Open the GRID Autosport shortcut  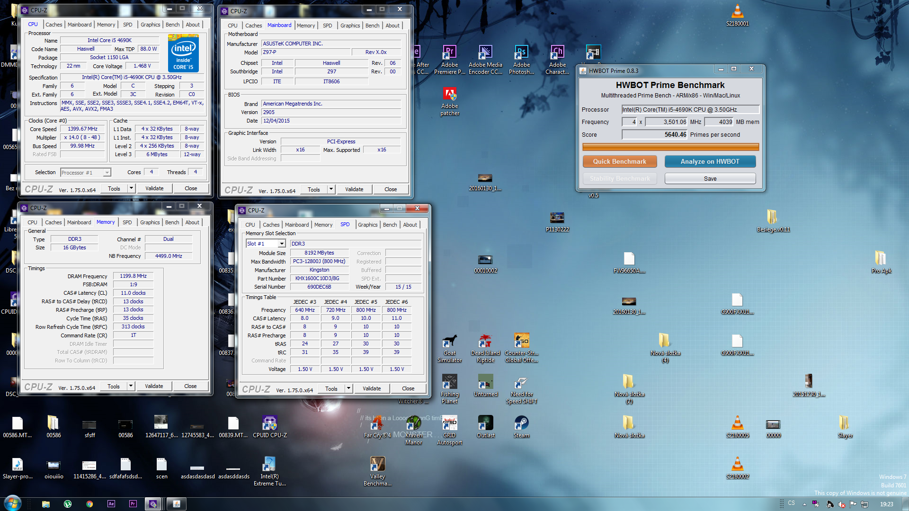tap(449, 431)
